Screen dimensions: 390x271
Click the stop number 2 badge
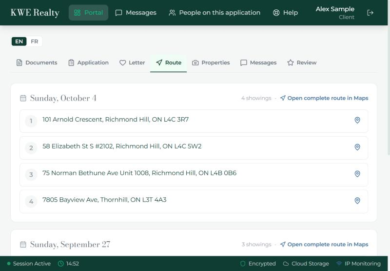(x=31, y=148)
